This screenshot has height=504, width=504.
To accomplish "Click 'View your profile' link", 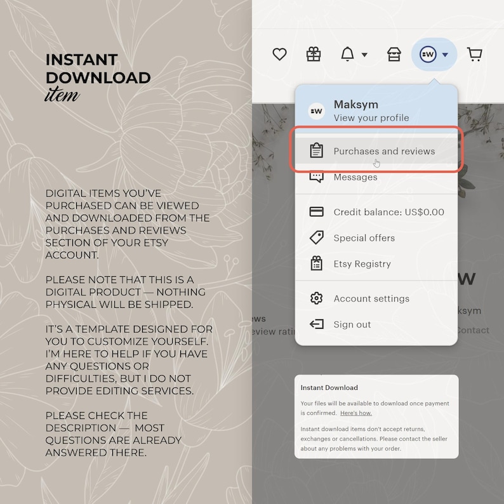I will (x=371, y=118).
